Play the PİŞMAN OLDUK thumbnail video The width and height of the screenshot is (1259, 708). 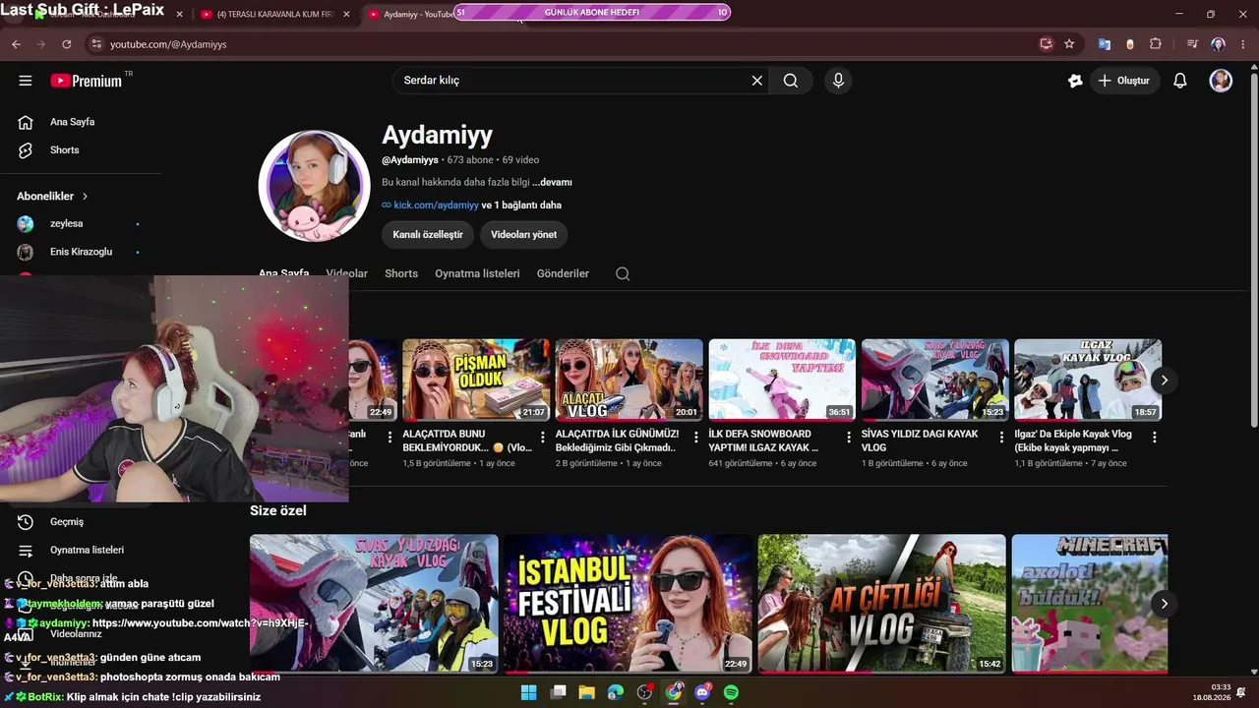tap(476, 380)
